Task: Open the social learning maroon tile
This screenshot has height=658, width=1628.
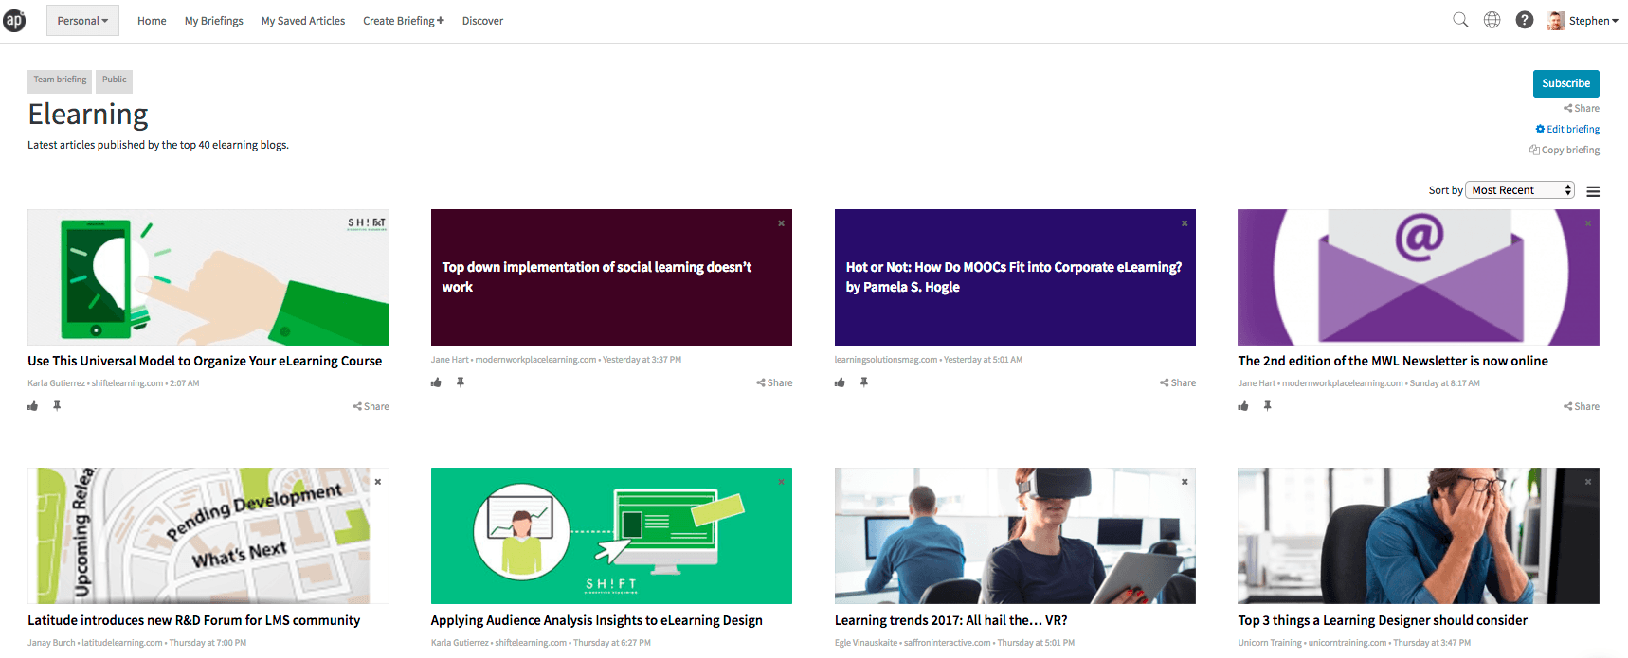Action: coord(611,277)
